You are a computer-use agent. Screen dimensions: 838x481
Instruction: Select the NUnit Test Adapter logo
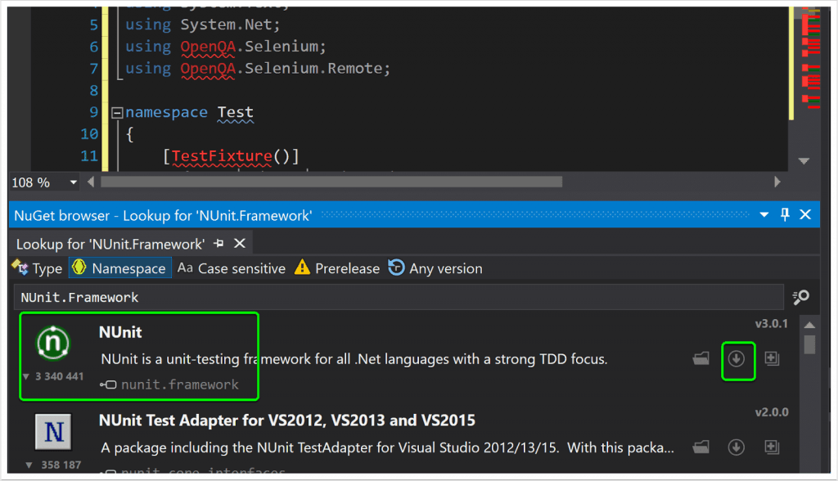[x=53, y=431]
